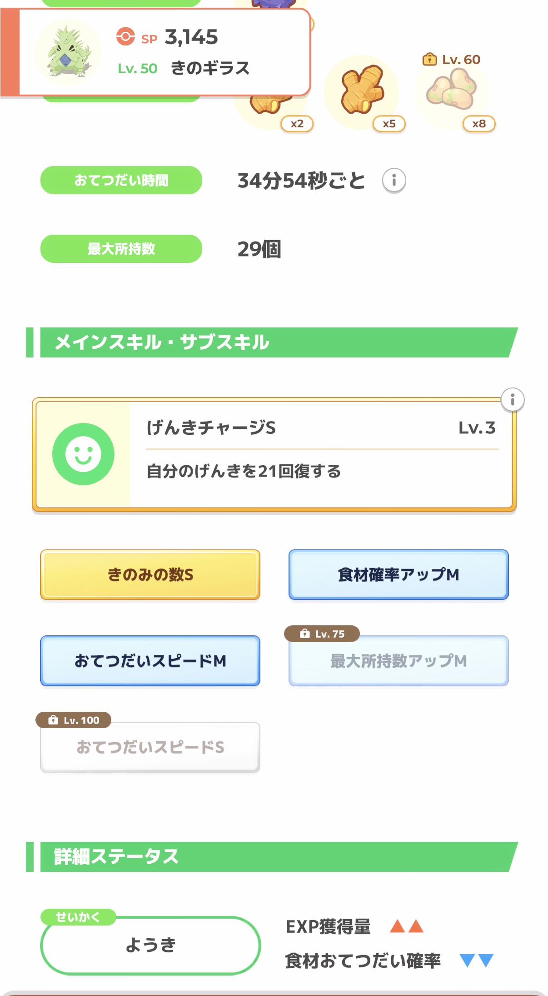The height and width of the screenshot is (996, 548).
Task: Tap the green smiley げんきチャージS icon
Action: (x=83, y=454)
